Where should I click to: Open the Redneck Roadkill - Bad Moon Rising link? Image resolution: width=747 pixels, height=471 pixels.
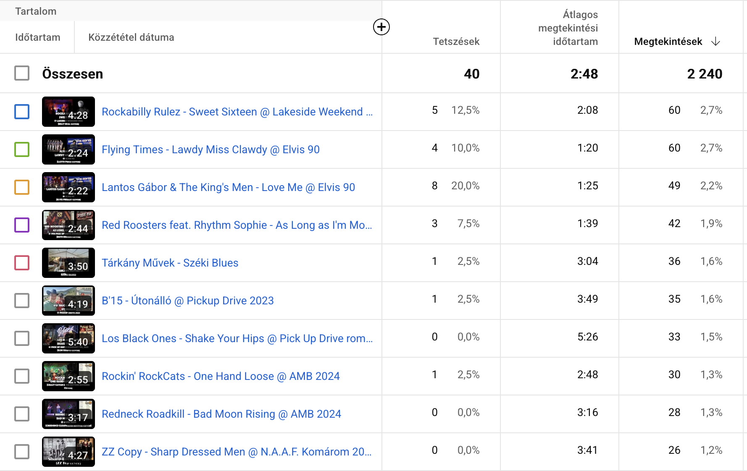coord(221,414)
